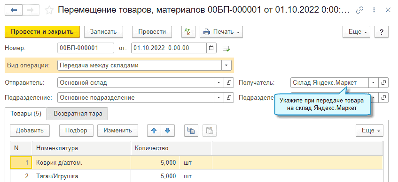This screenshot has height=182, width=398.
Task: Expand the Получатель warehouse dropdown
Action: [374, 83]
